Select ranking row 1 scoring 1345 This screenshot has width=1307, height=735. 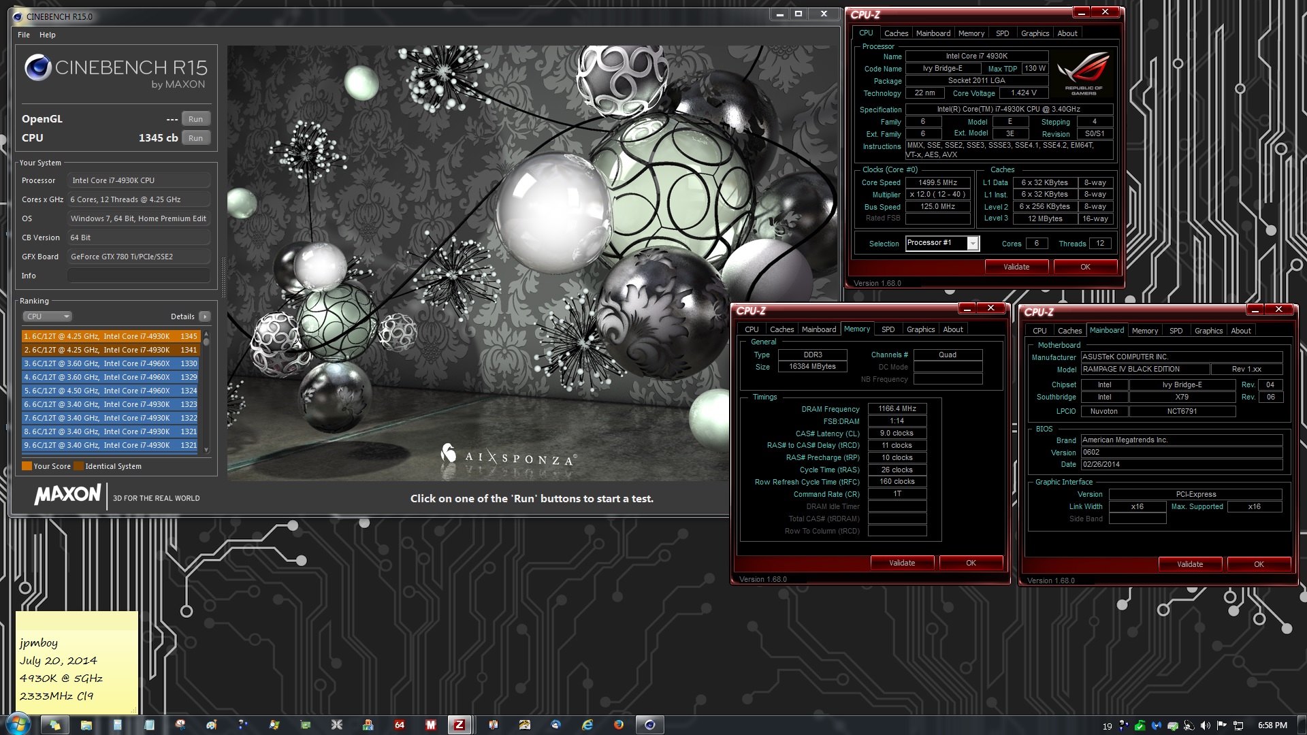[x=110, y=336]
